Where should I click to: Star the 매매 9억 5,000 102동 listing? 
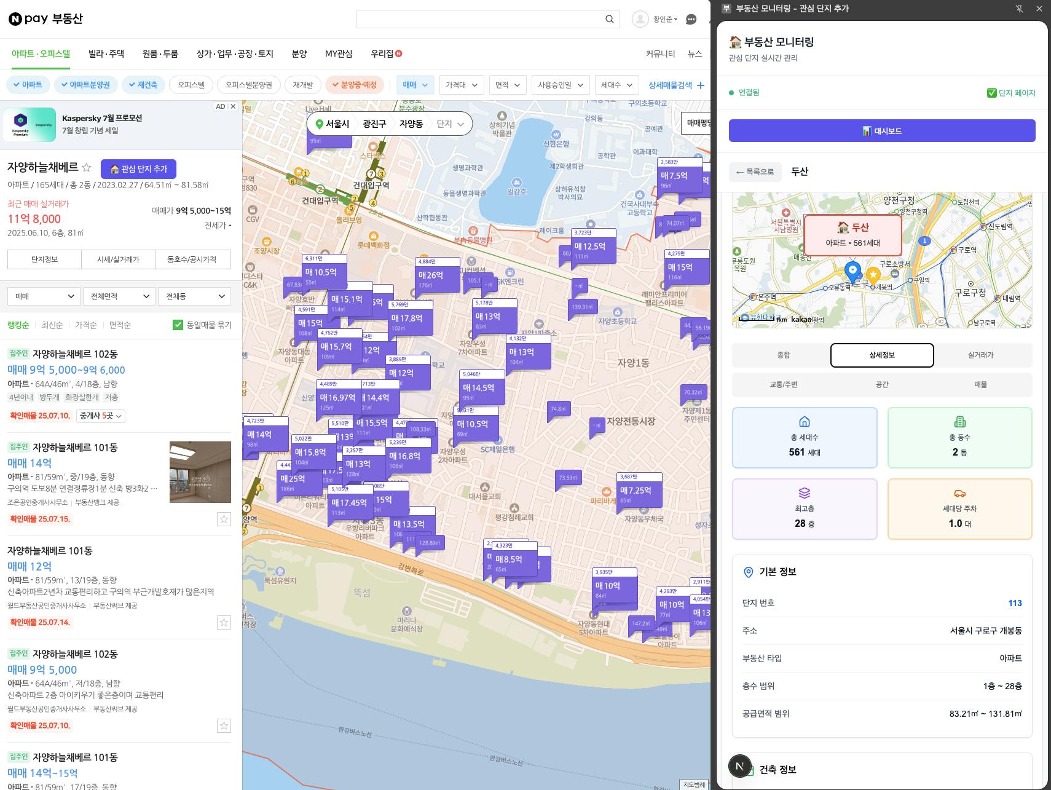(224, 725)
